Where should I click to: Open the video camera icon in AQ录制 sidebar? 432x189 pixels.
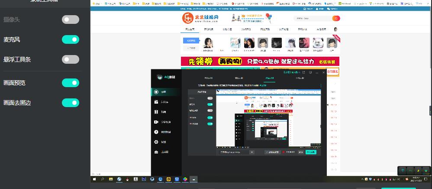point(156,122)
